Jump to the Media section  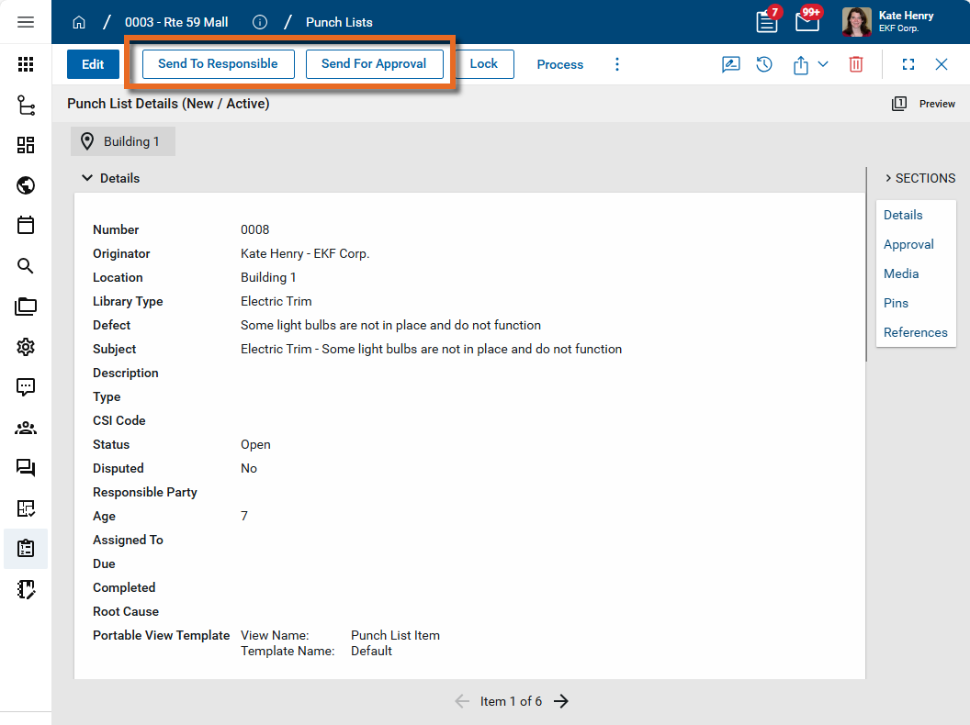coord(901,273)
